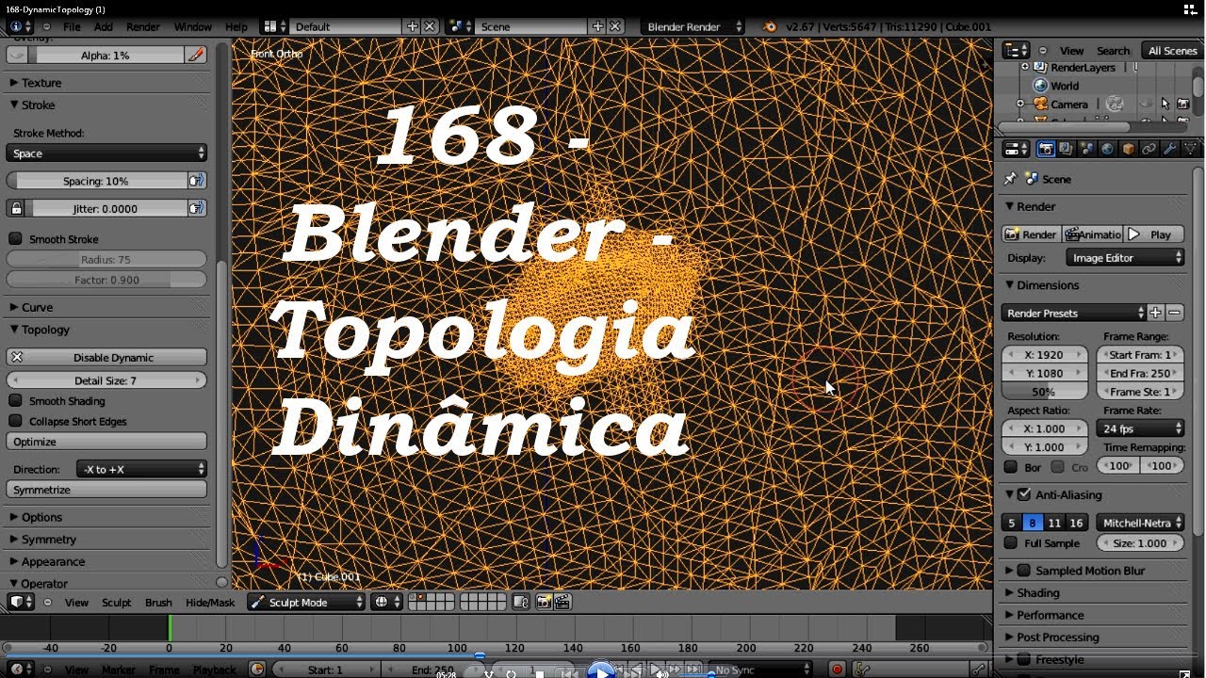This screenshot has height=678, width=1206.
Task: Click the Disable Dynamic button
Action: [106, 358]
